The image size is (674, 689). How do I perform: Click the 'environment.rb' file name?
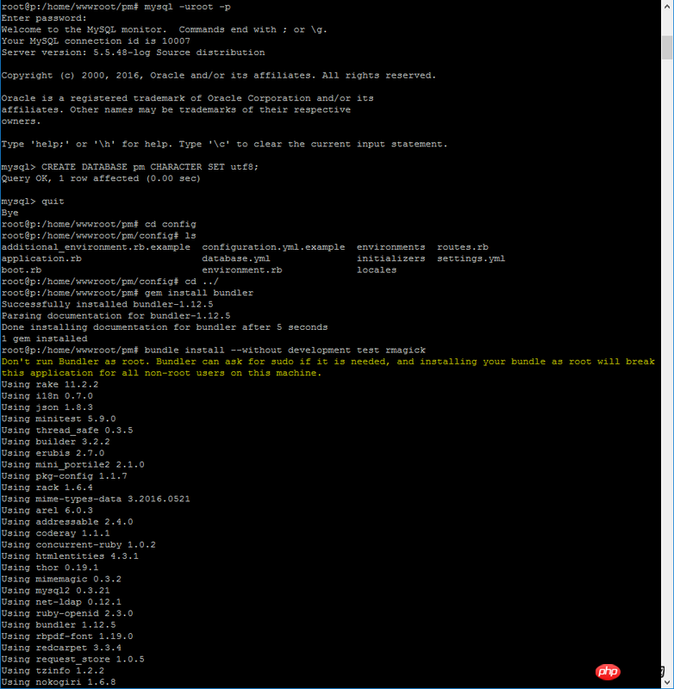242,270
